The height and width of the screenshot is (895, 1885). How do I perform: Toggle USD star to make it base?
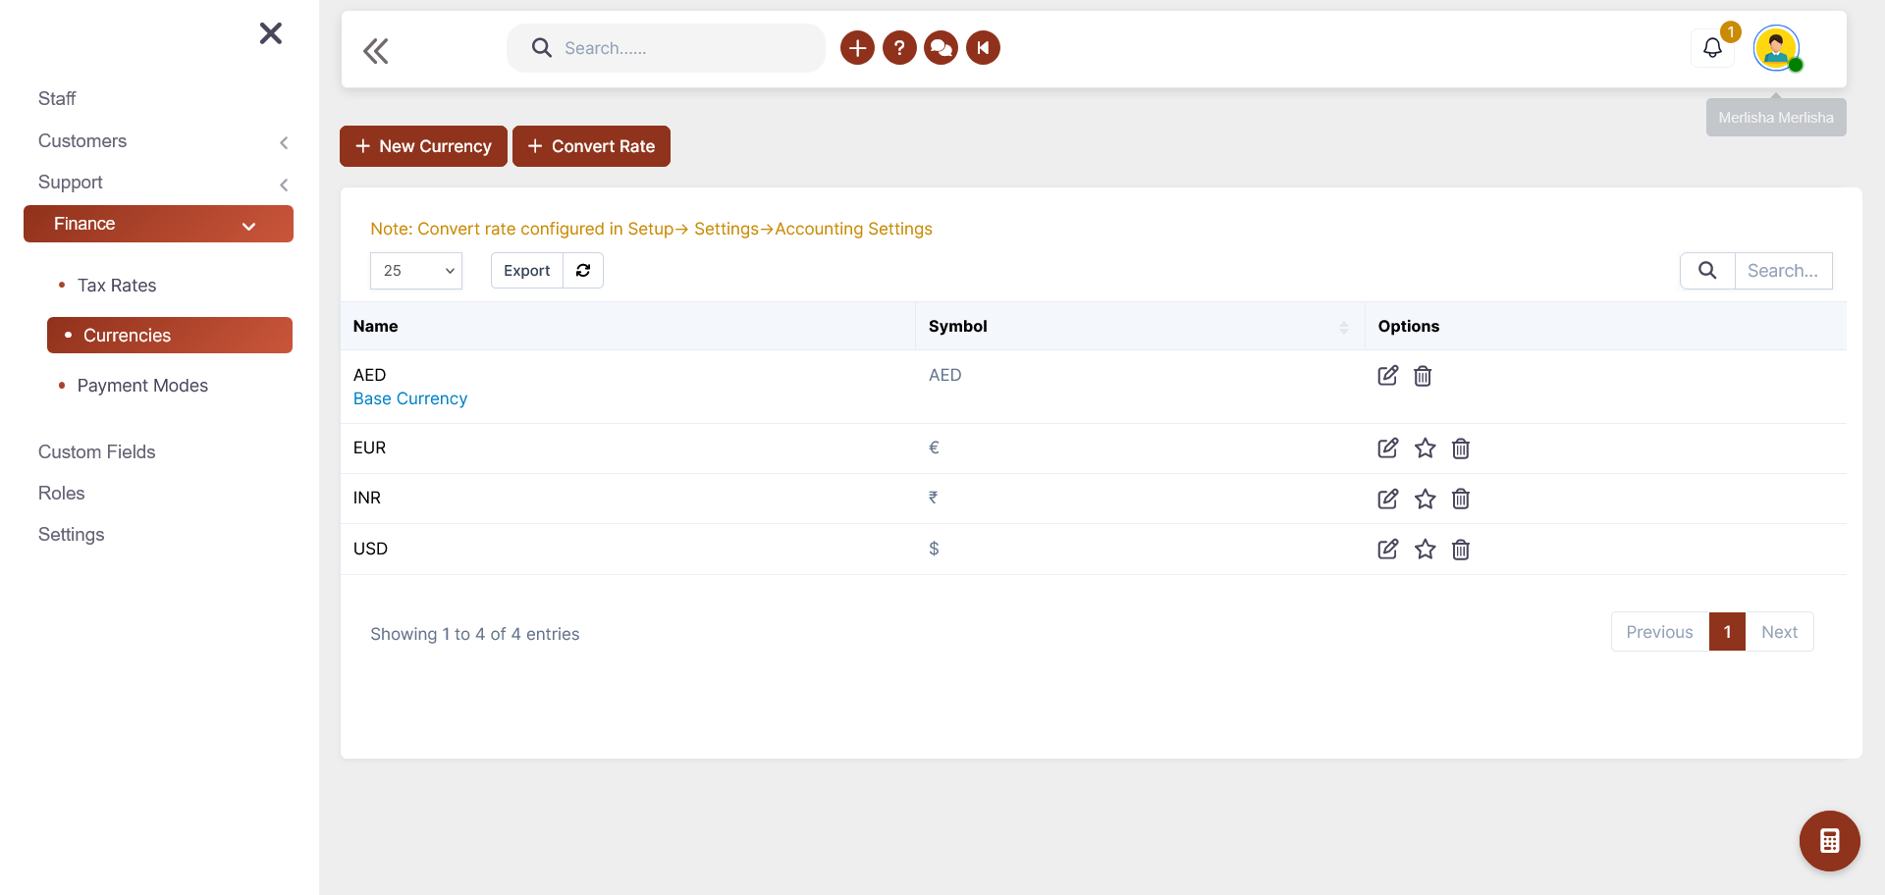(1426, 550)
